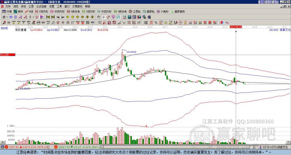Open the T数字表 tool
Screen dimensions: 291x155
[120, 11]
